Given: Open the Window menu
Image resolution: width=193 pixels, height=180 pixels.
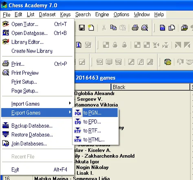Looking at the screenshot, I should 142,15.
